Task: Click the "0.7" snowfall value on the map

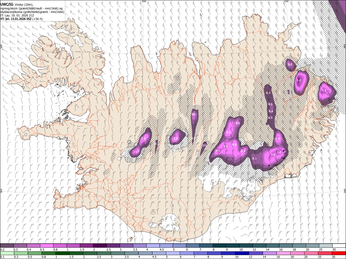Action: 137,152
